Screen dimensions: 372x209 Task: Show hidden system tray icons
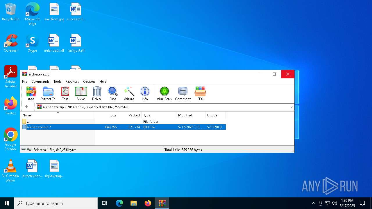tap(313, 203)
